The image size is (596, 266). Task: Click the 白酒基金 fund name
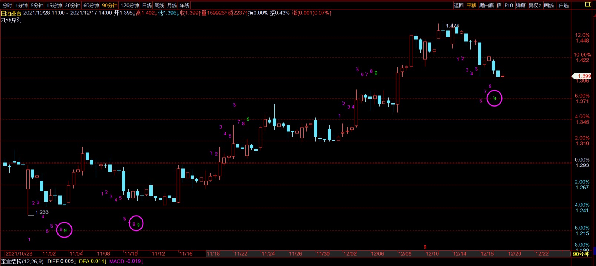click(x=11, y=13)
